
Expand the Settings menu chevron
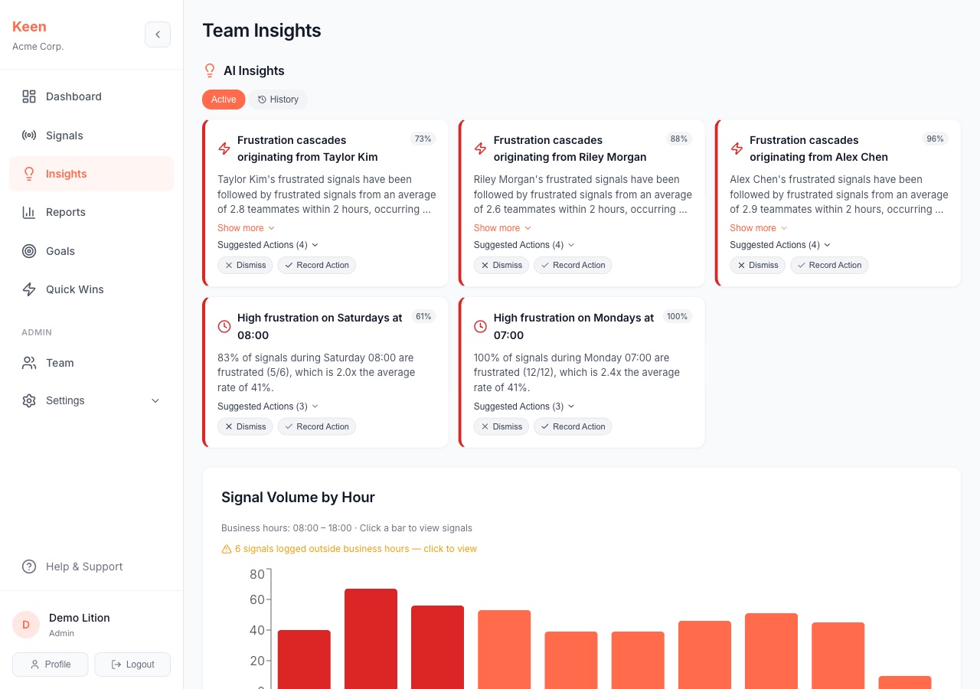[x=155, y=400]
